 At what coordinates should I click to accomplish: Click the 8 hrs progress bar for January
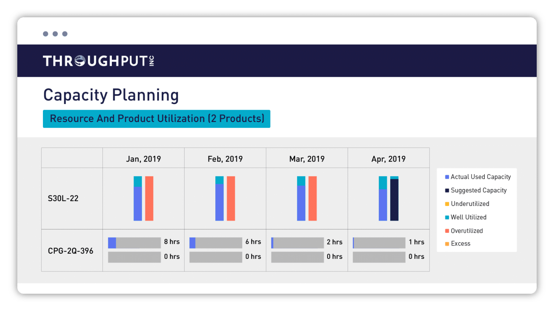coord(134,243)
